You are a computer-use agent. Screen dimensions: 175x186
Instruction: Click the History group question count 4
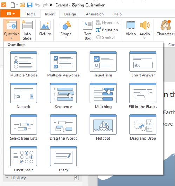pyautogui.click(x=76, y=178)
